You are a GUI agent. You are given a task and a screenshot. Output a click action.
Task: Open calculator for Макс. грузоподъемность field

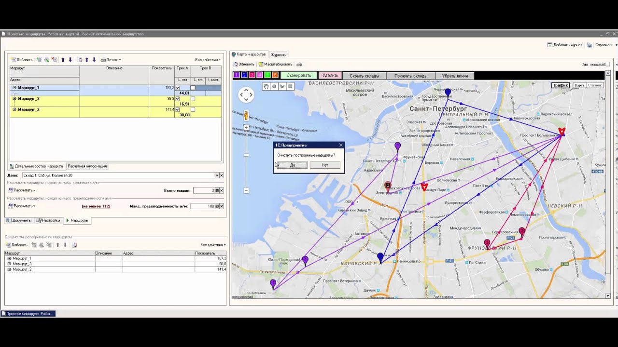point(217,206)
